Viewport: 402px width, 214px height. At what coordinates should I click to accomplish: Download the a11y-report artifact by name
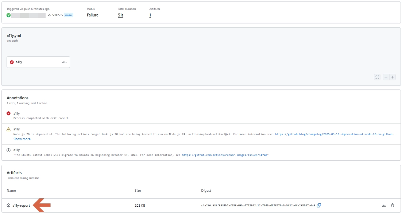21,206
